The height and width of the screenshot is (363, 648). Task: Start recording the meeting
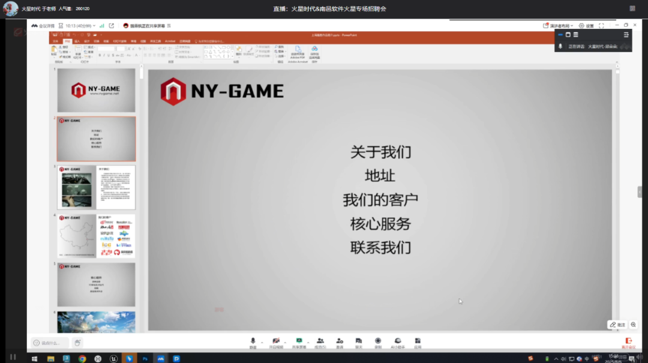click(378, 343)
